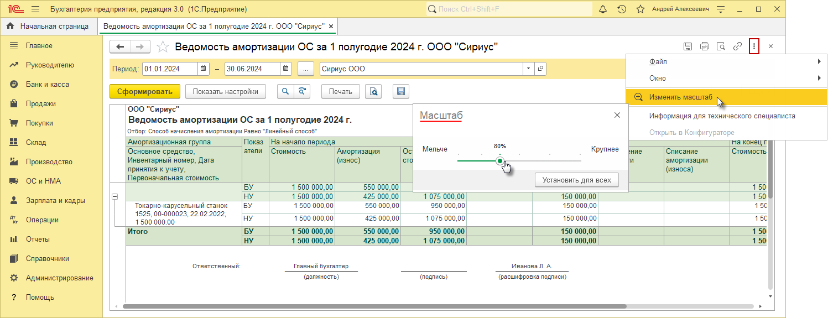828x318 pixels.
Task: Click the home icon of Начальная страница
Action: [x=10, y=26]
